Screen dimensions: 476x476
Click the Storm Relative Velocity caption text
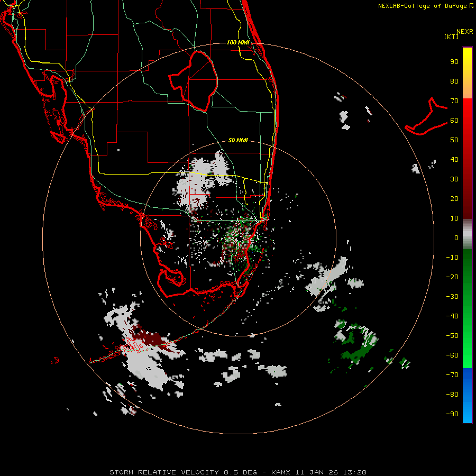click(237, 472)
